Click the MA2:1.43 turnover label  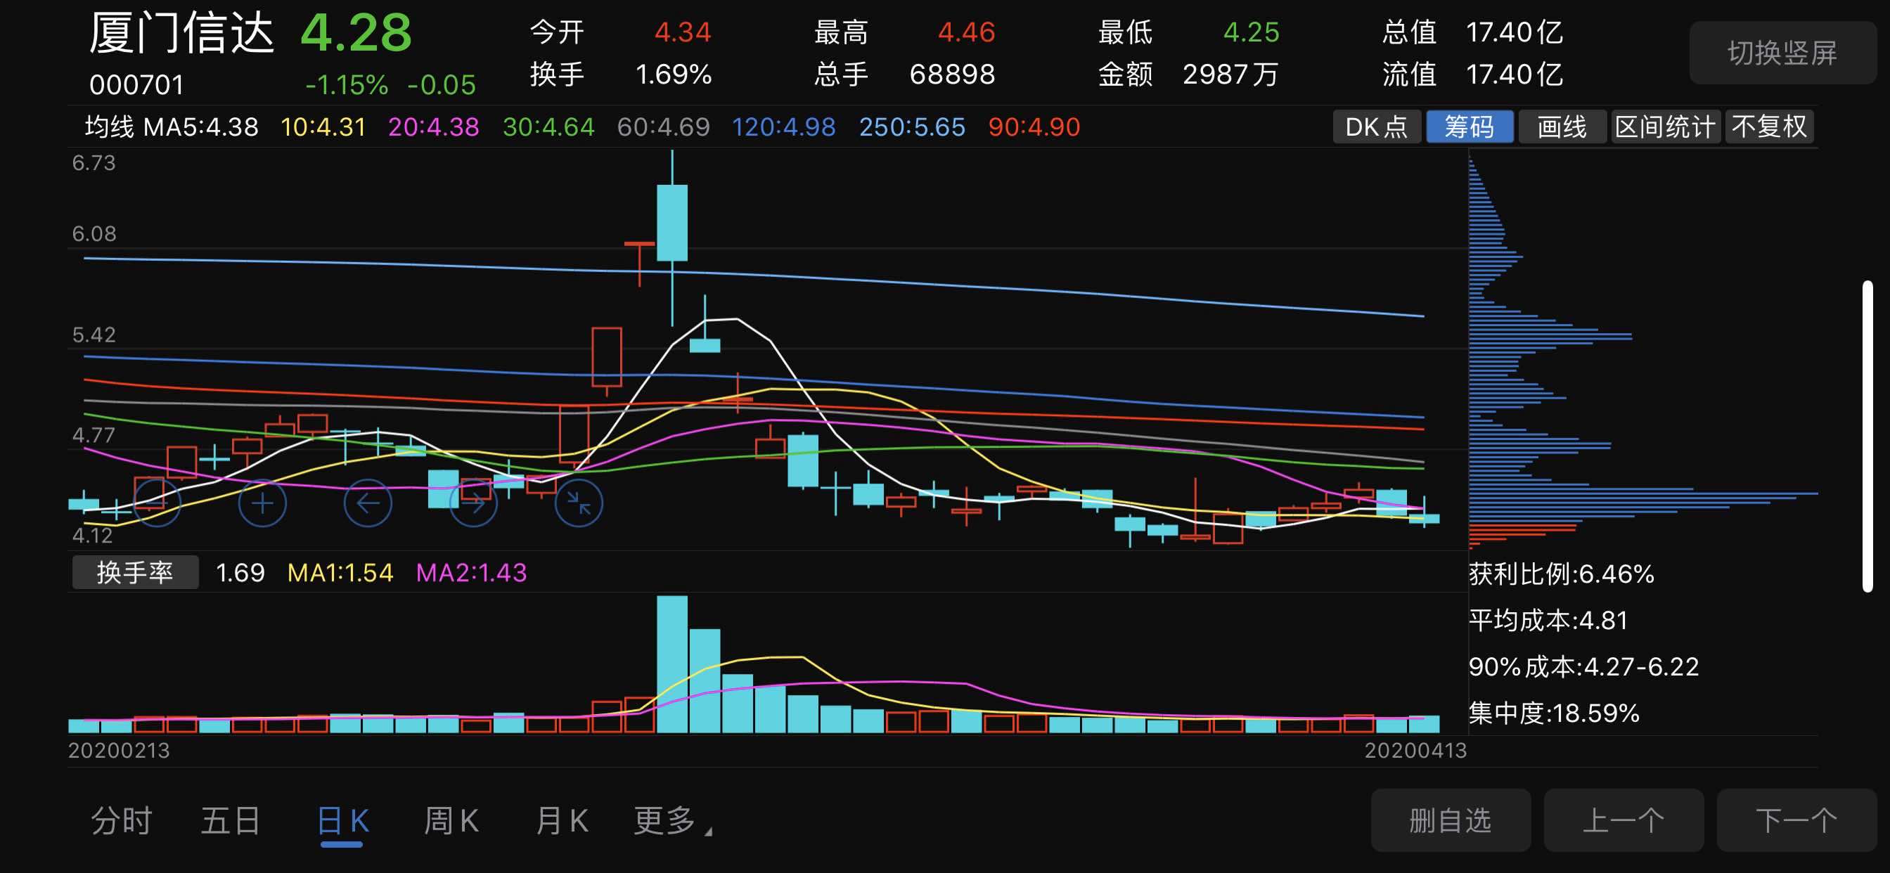click(471, 572)
